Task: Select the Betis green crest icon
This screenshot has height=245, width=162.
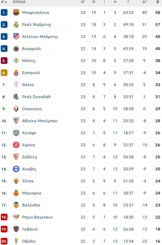Action: (x=16, y=61)
